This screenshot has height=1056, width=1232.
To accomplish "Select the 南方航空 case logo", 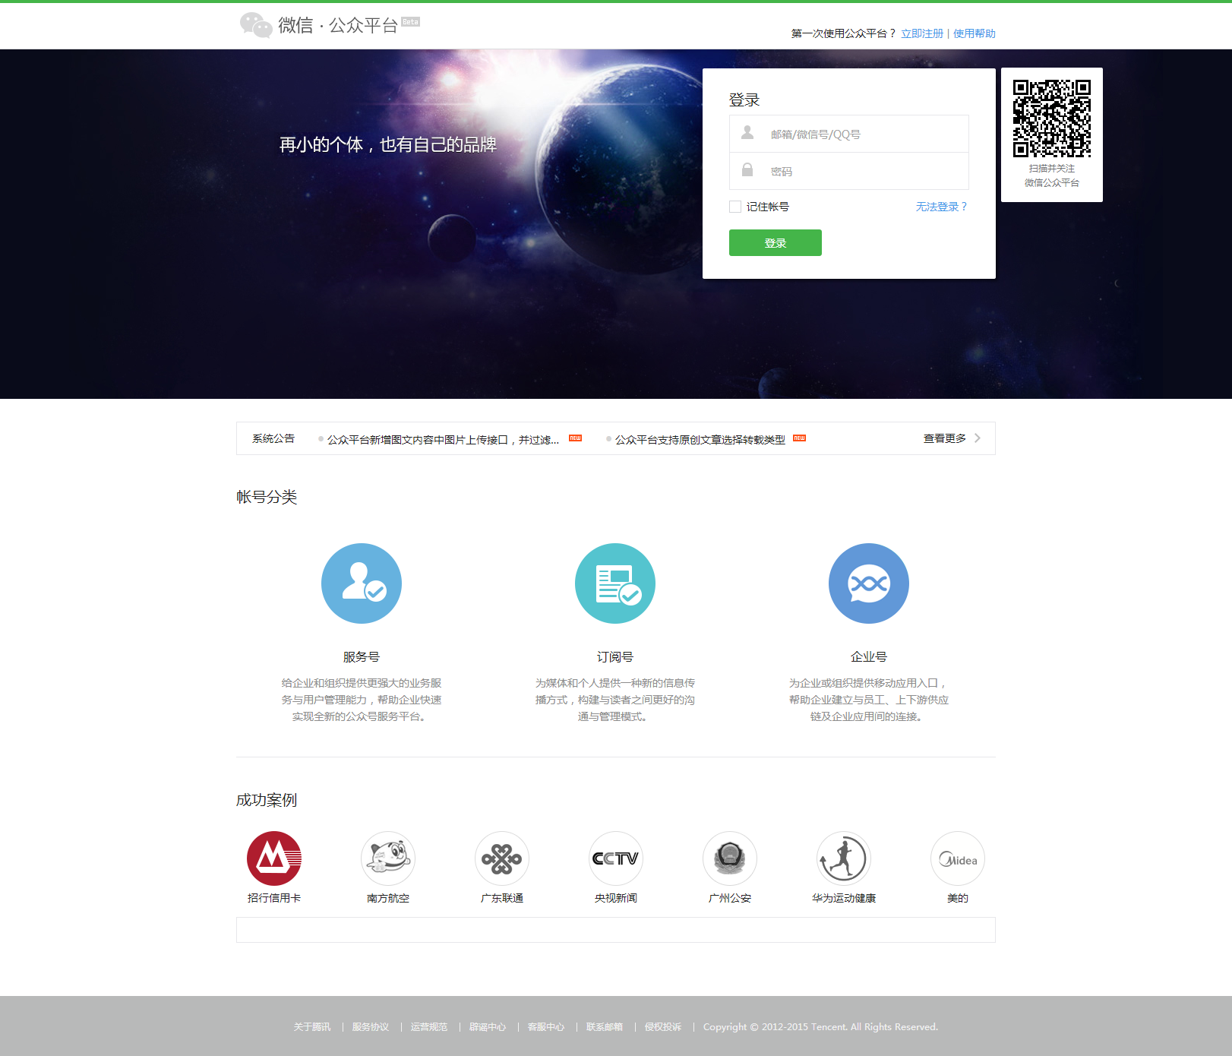I will [x=388, y=858].
